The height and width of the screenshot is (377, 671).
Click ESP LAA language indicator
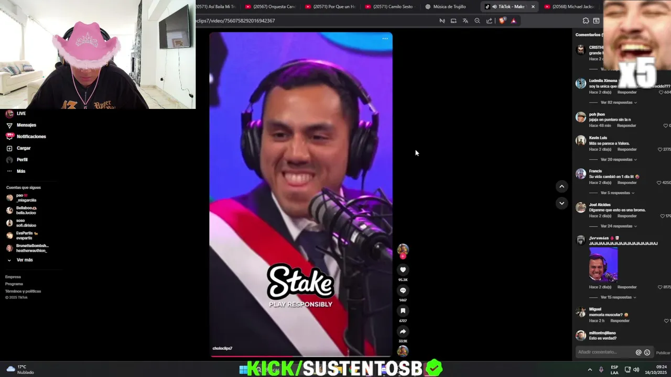(x=614, y=370)
